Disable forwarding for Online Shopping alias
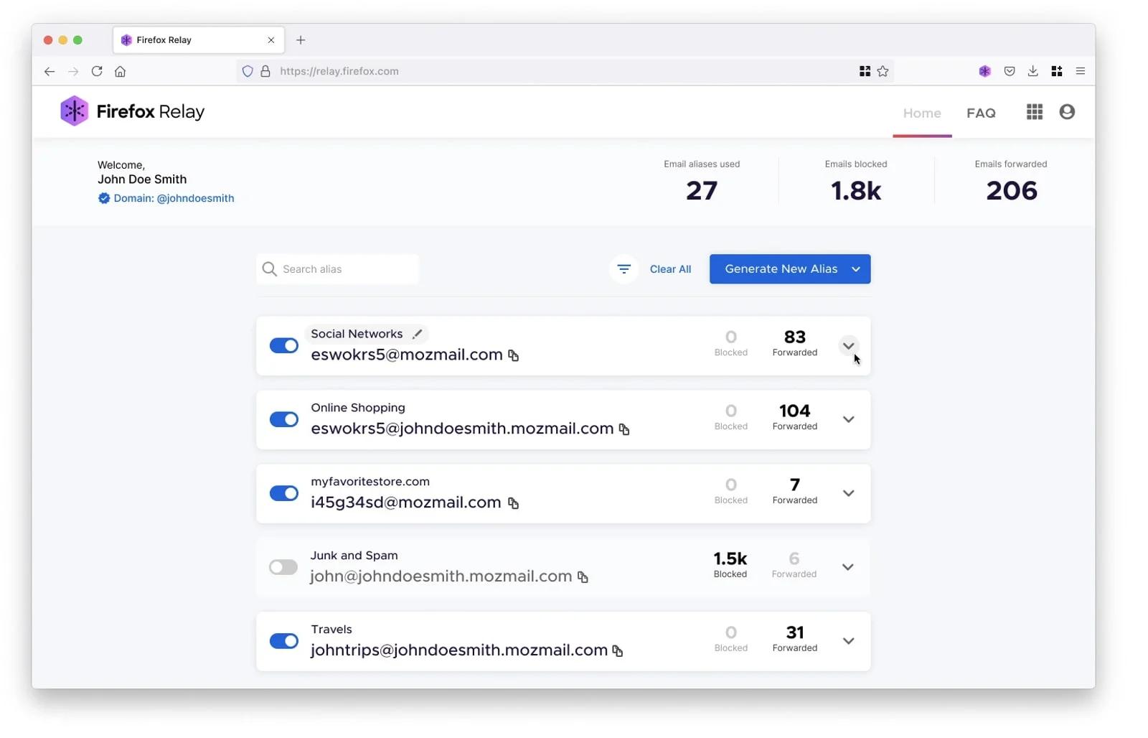Viewport: 1148px width, 738px height. (283, 419)
